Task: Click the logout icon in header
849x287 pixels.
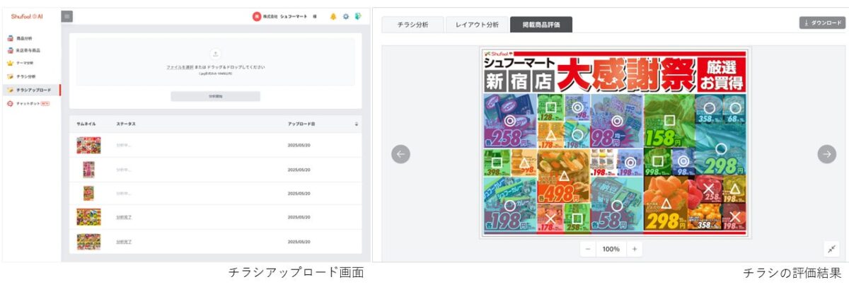Action: 358,16
